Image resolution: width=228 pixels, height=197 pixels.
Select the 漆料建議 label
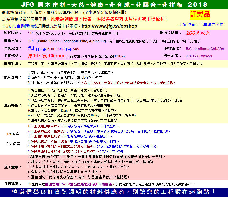pyautogui.click(x=13, y=184)
